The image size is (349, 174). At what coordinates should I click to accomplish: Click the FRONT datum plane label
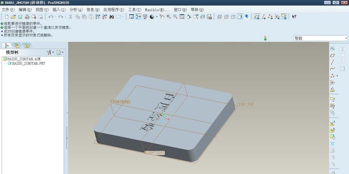120,102
